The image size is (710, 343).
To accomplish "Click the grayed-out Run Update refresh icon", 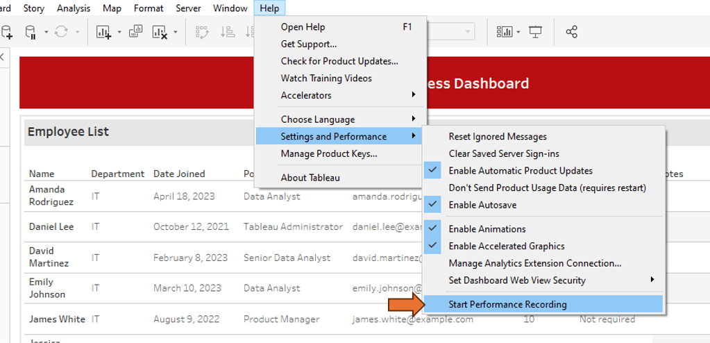I will point(61,32).
